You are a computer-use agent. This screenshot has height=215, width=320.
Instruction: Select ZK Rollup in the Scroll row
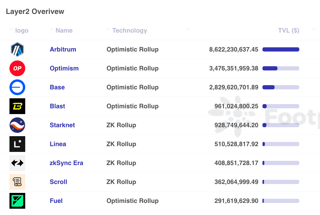121,182
